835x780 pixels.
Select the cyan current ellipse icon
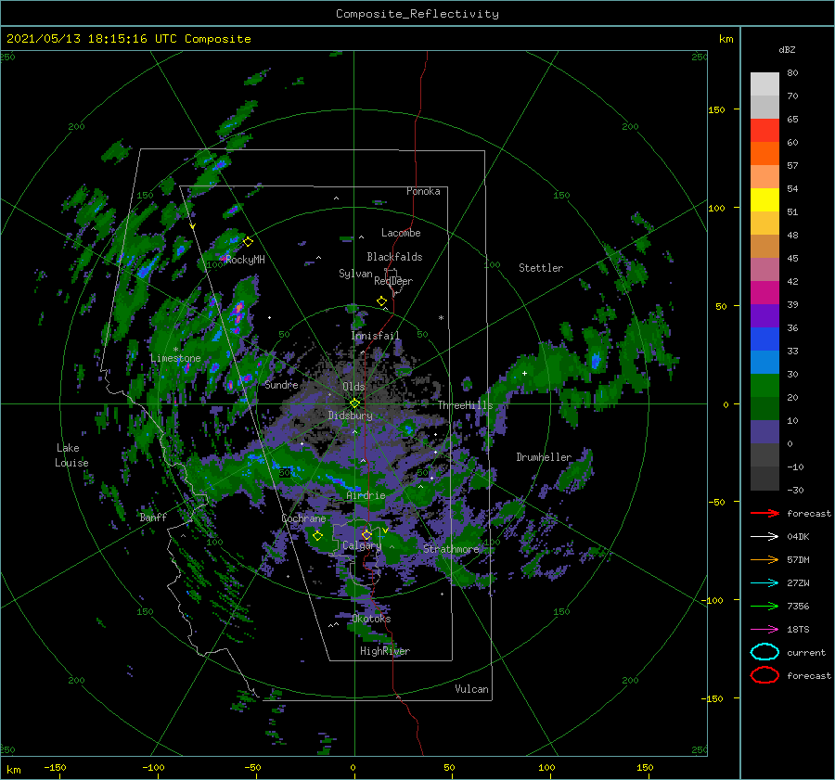point(764,652)
